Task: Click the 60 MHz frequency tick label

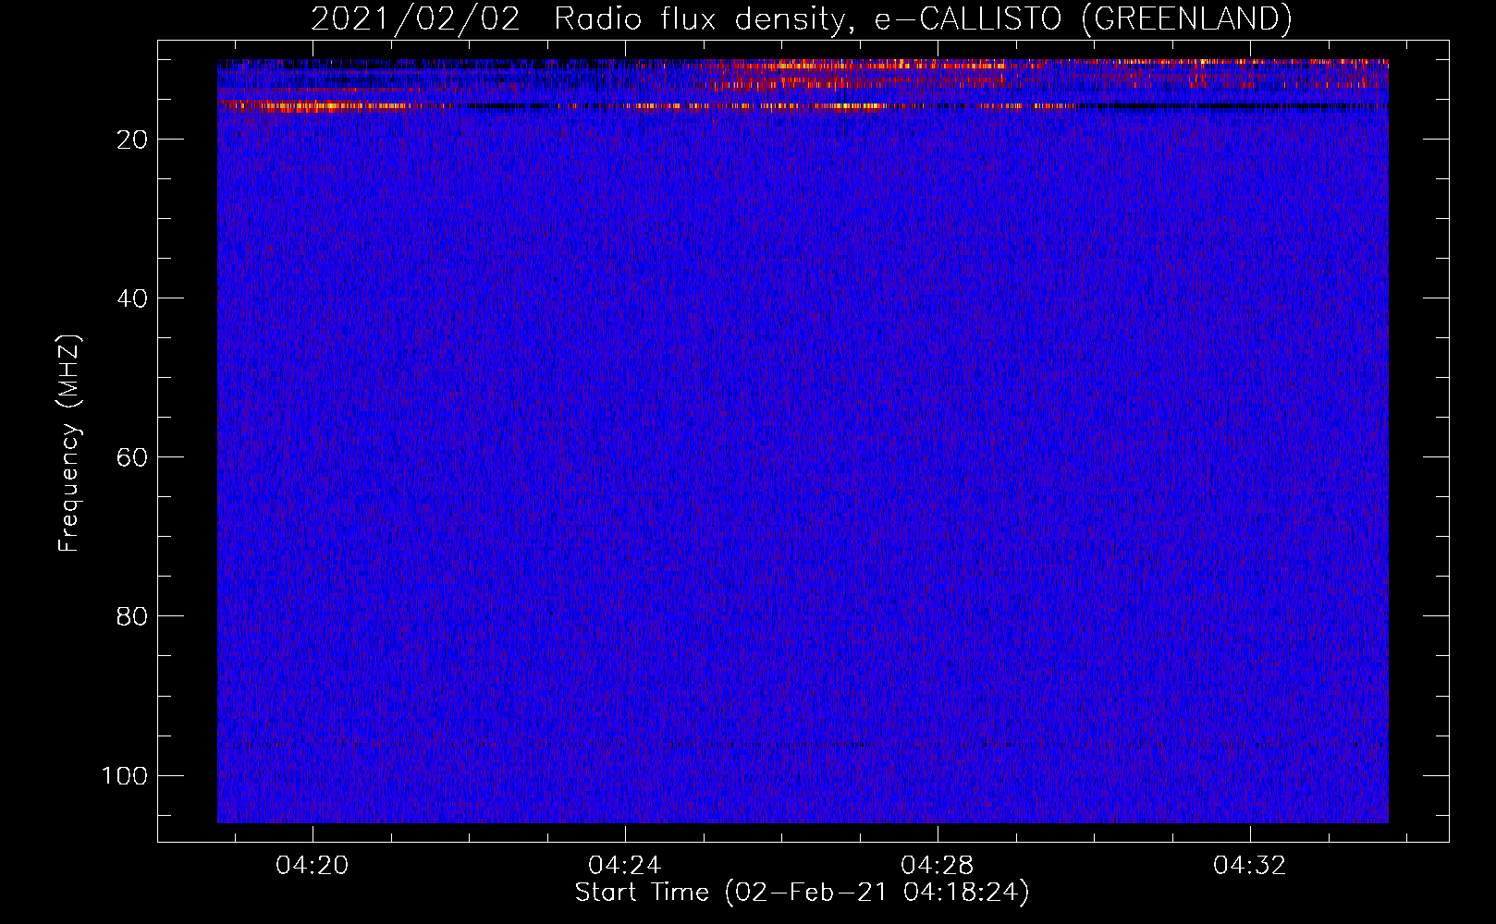Action: (x=132, y=457)
